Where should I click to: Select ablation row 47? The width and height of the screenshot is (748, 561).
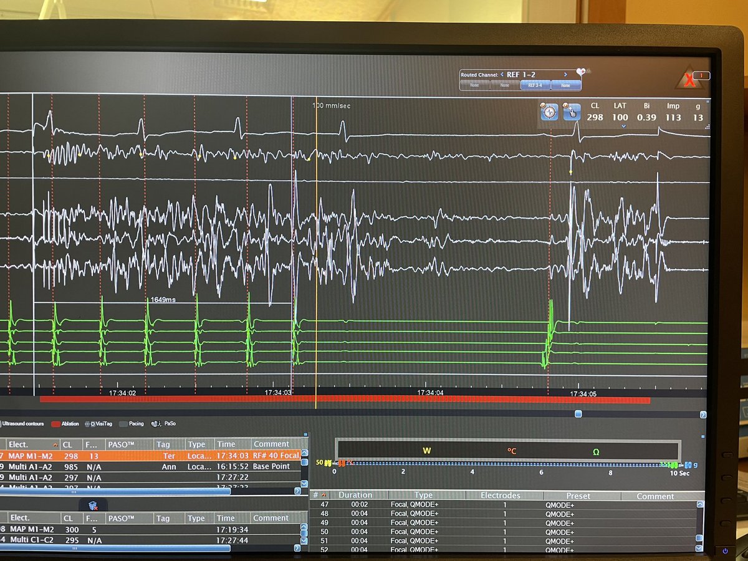(504, 504)
